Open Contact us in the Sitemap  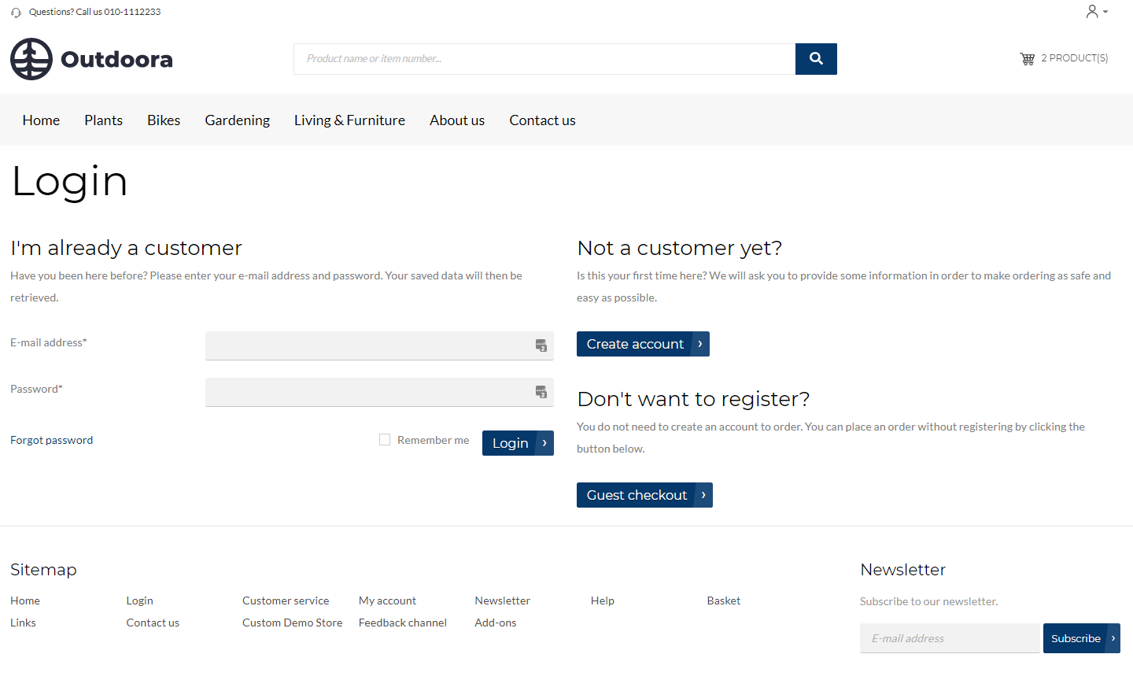(x=153, y=623)
